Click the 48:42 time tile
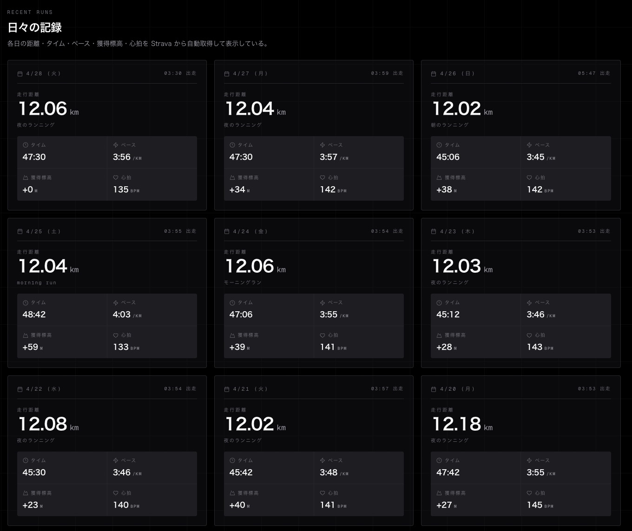Viewport: 632px width, 531px height. 62,310
